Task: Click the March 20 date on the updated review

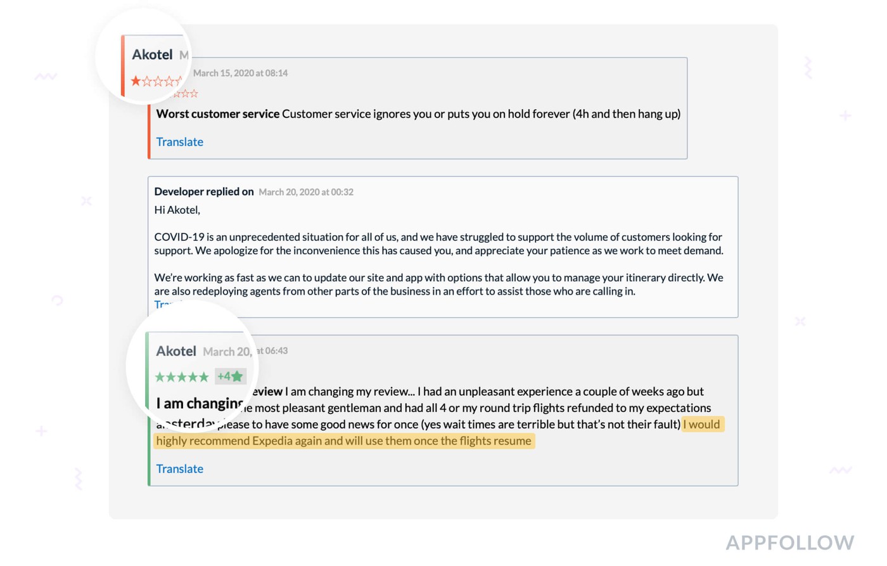Action: (227, 352)
